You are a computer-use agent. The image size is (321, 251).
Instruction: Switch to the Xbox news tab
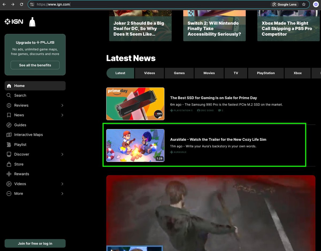(298, 73)
